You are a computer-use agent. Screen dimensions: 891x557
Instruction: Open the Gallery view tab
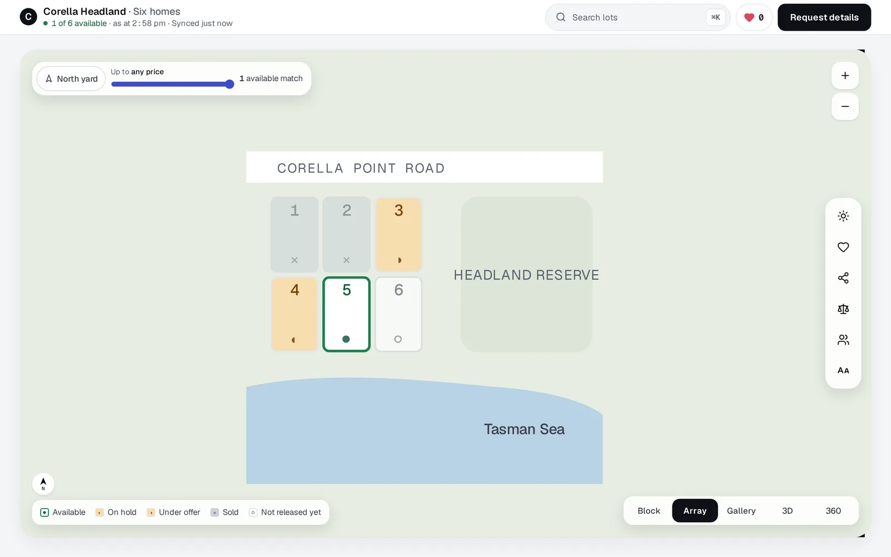coord(741,511)
